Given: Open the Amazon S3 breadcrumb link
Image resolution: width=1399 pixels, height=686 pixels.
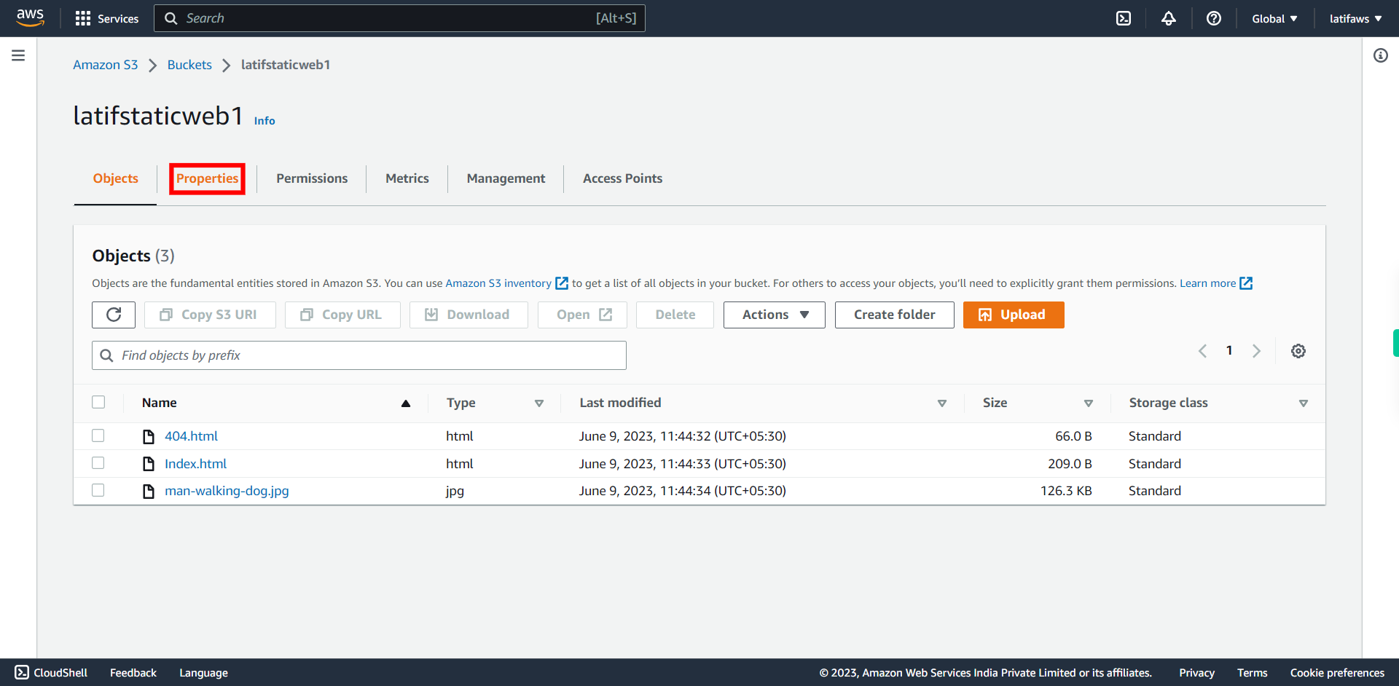Looking at the screenshot, I should [x=106, y=65].
